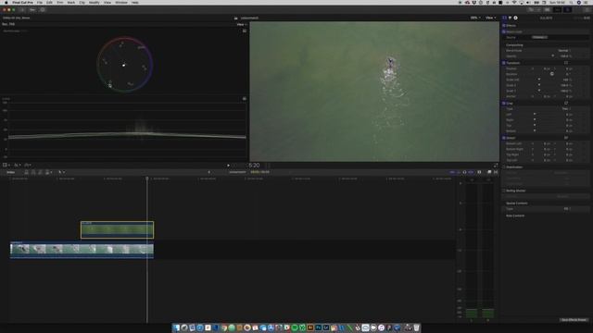Open the viewer zoom percentage dropdown
The height and width of the screenshot is (333, 593).
coord(475,18)
